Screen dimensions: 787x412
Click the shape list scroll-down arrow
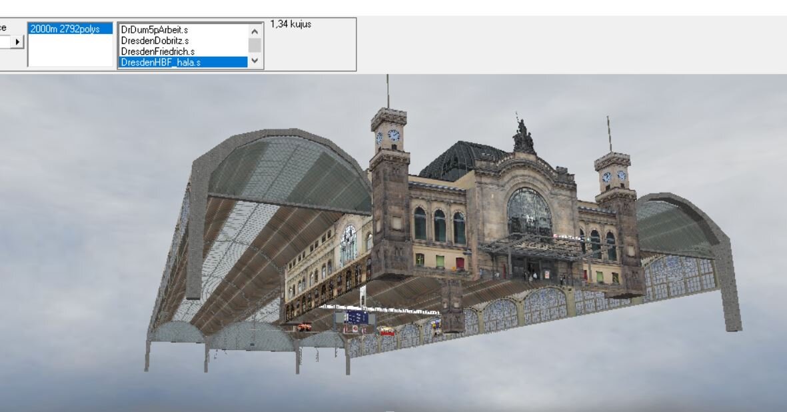coord(255,61)
